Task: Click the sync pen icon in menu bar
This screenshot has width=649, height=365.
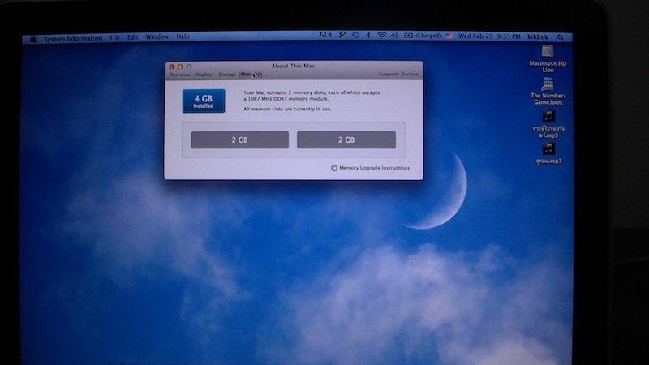Action: pos(342,36)
